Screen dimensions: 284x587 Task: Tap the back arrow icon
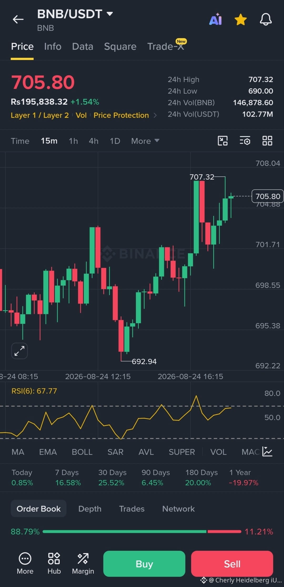(x=18, y=19)
